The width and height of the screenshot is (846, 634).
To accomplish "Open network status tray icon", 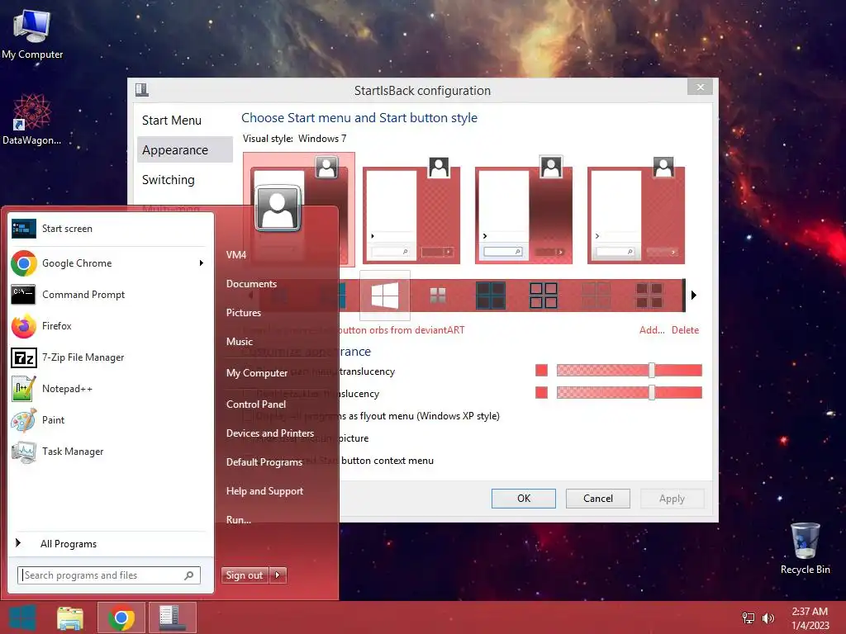I will click(x=748, y=617).
